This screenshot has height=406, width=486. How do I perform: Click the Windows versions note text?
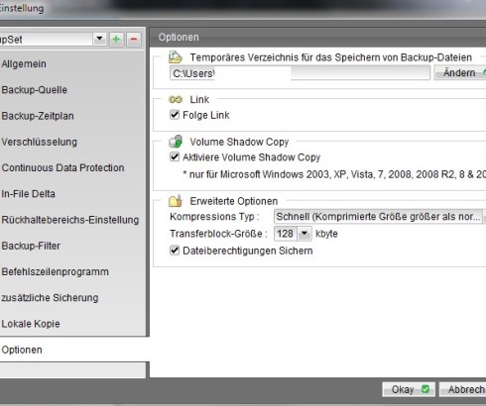click(334, 174)
